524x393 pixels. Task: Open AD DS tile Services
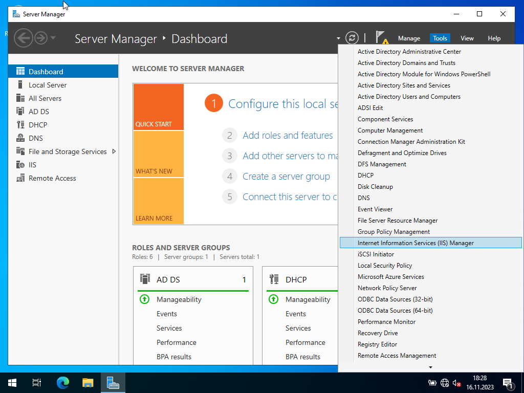(169, 328)
